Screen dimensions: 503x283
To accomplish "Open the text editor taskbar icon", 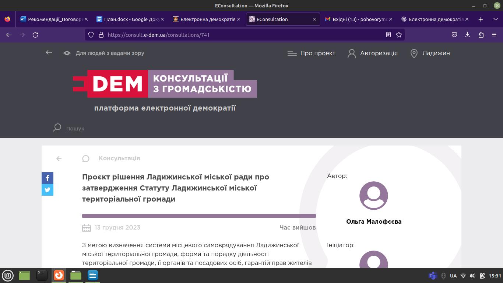I will (93, 275).
